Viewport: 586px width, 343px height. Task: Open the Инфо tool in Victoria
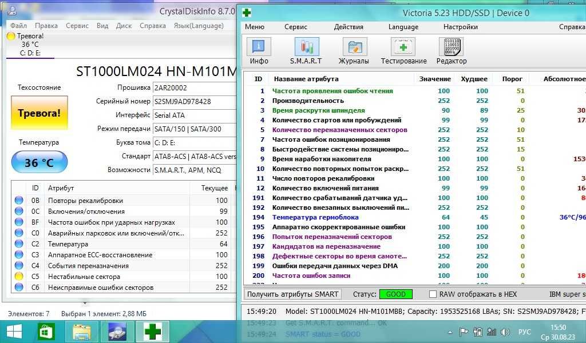tap(259, 51)
